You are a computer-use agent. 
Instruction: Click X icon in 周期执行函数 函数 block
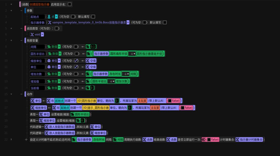[x=144, y=140]
